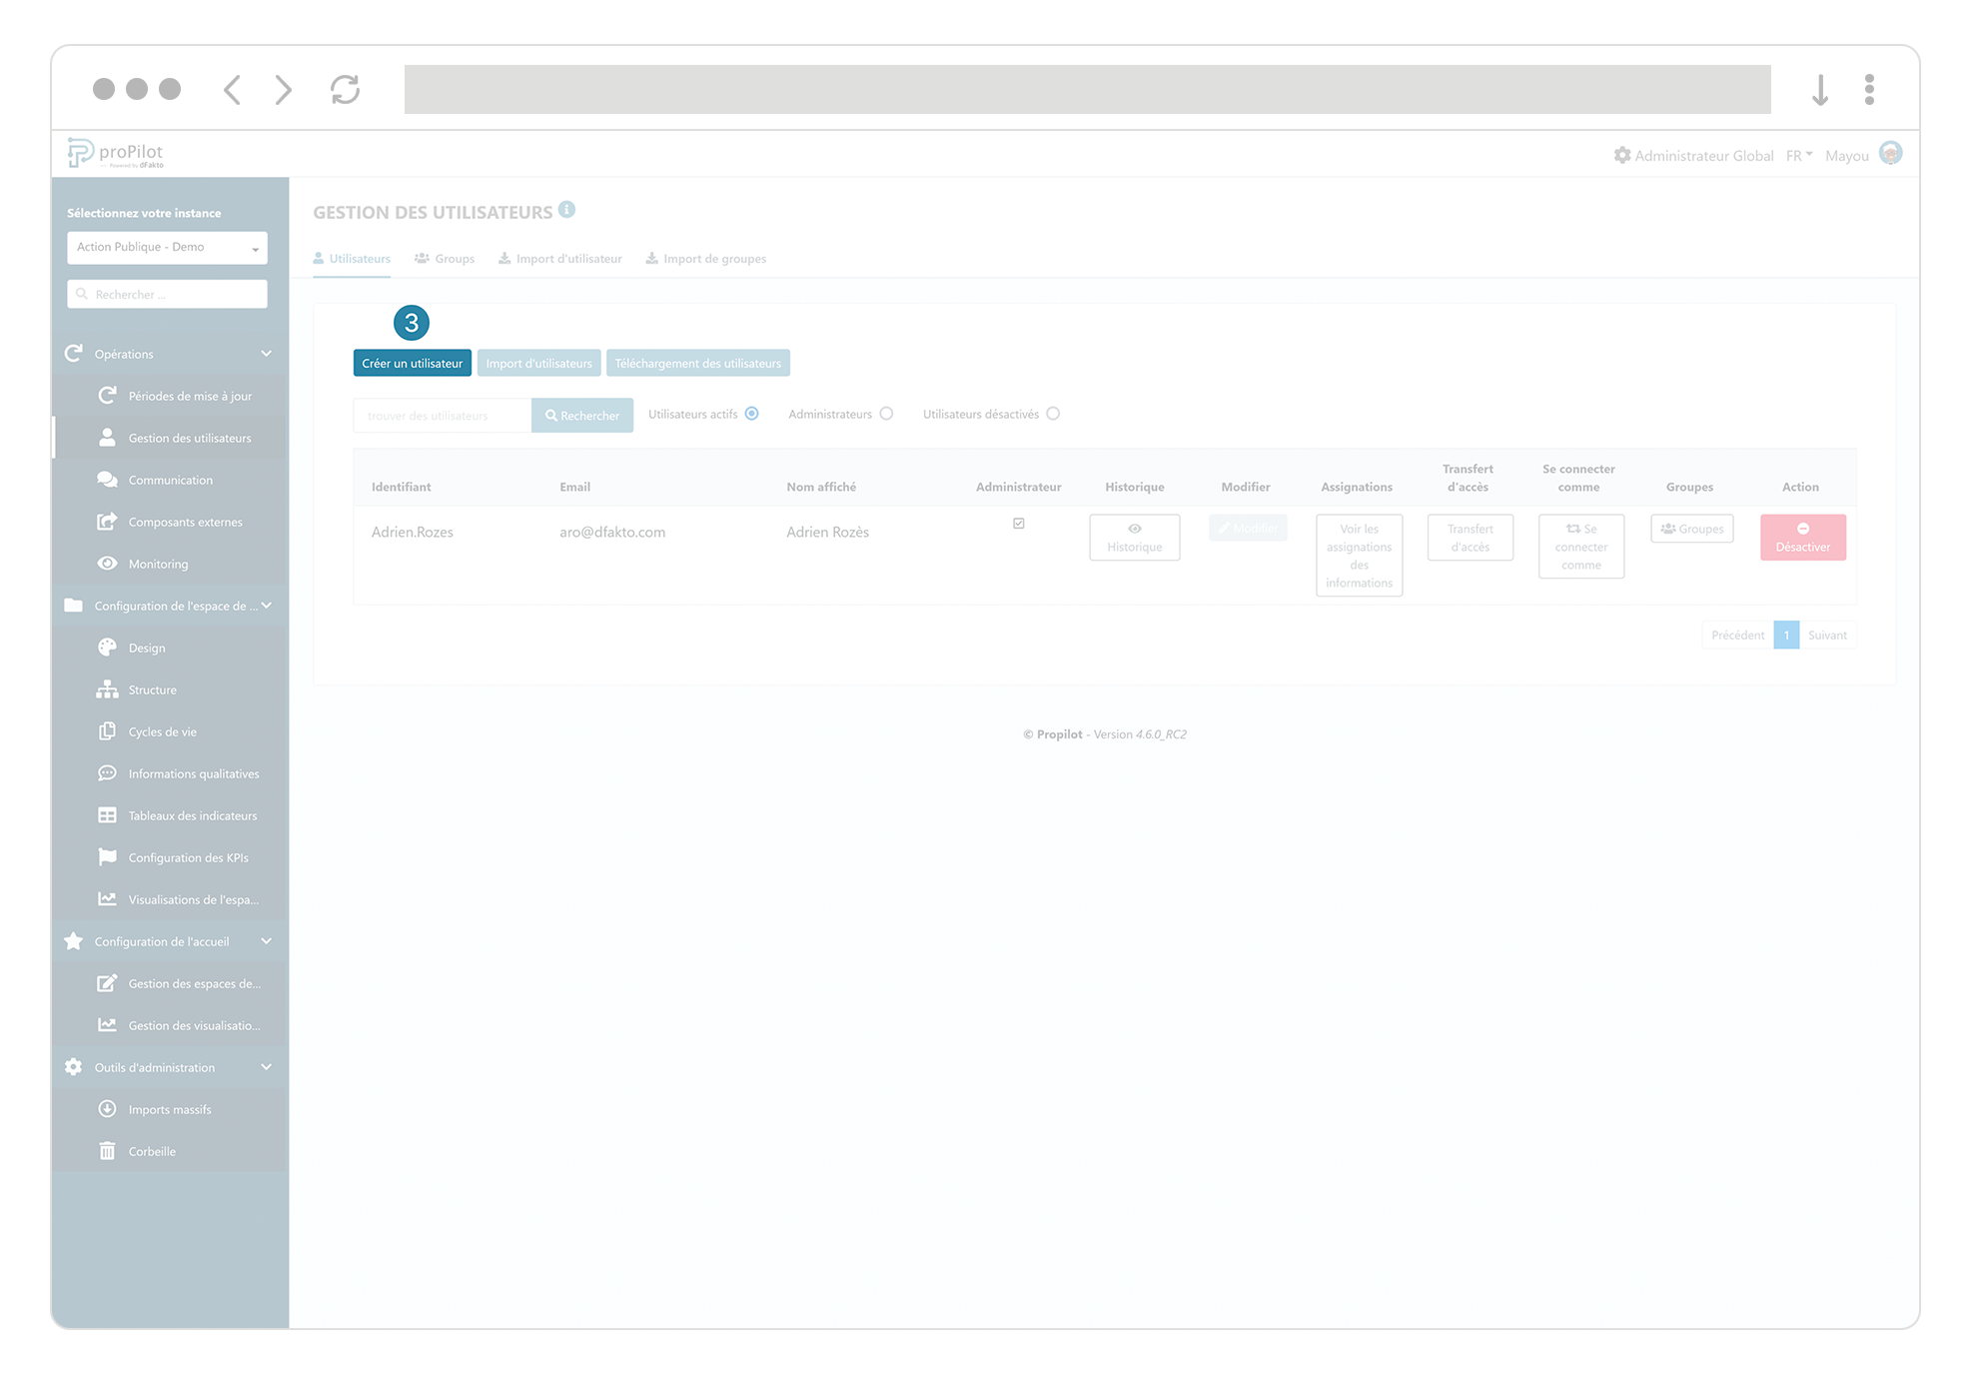Select the Utilisateurs désactivés filter
The image size is (1971, 1383).
coord(1053,413)
